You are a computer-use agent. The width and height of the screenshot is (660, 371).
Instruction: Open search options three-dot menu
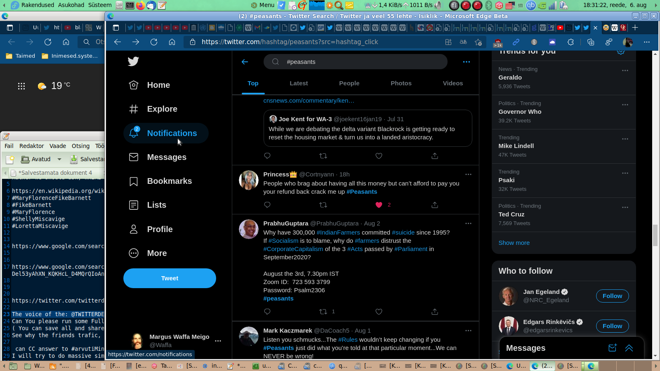(x=467, y=62)
